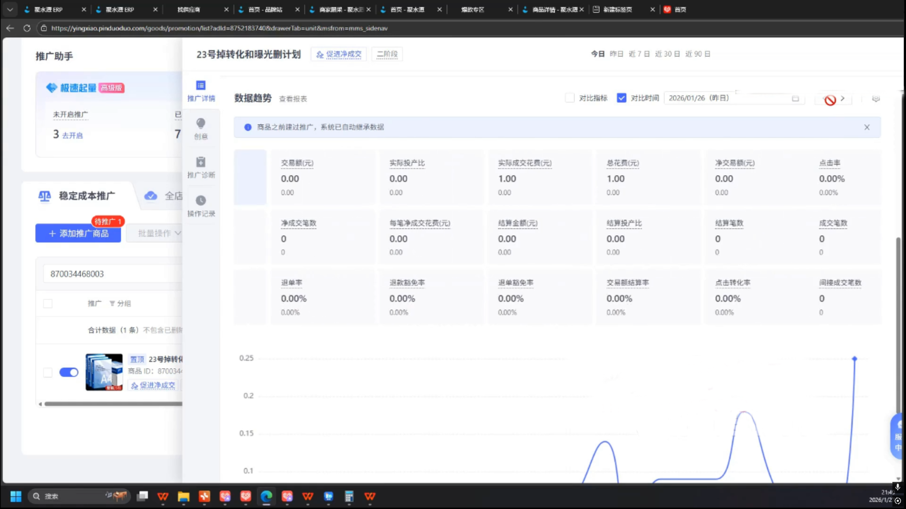Viewport: 906px width, 509px height.
Task: Click the 添加推广商品 button
Action: click(x=78, y=233)
